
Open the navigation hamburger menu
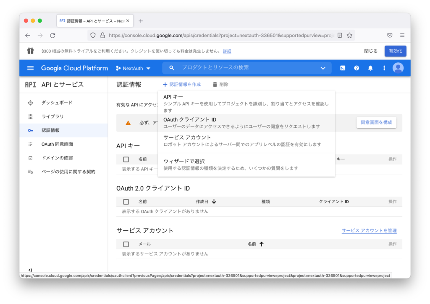pyautogui.click(x=30, y=68)
